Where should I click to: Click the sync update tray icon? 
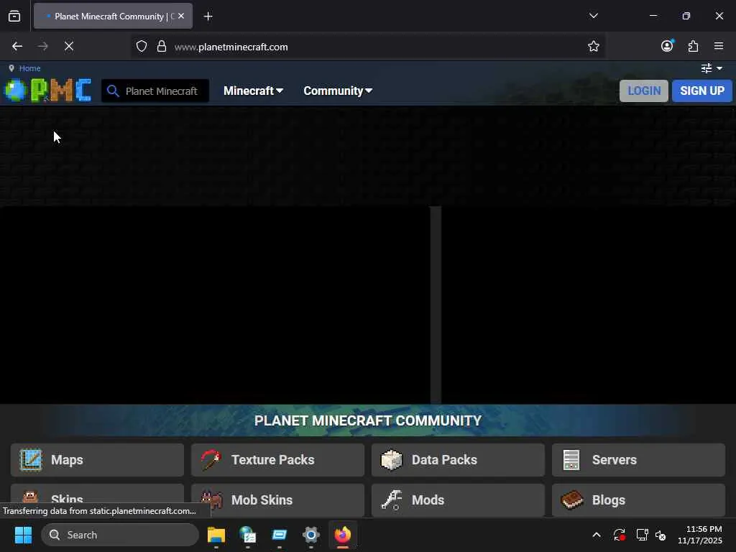click(619, 535)
